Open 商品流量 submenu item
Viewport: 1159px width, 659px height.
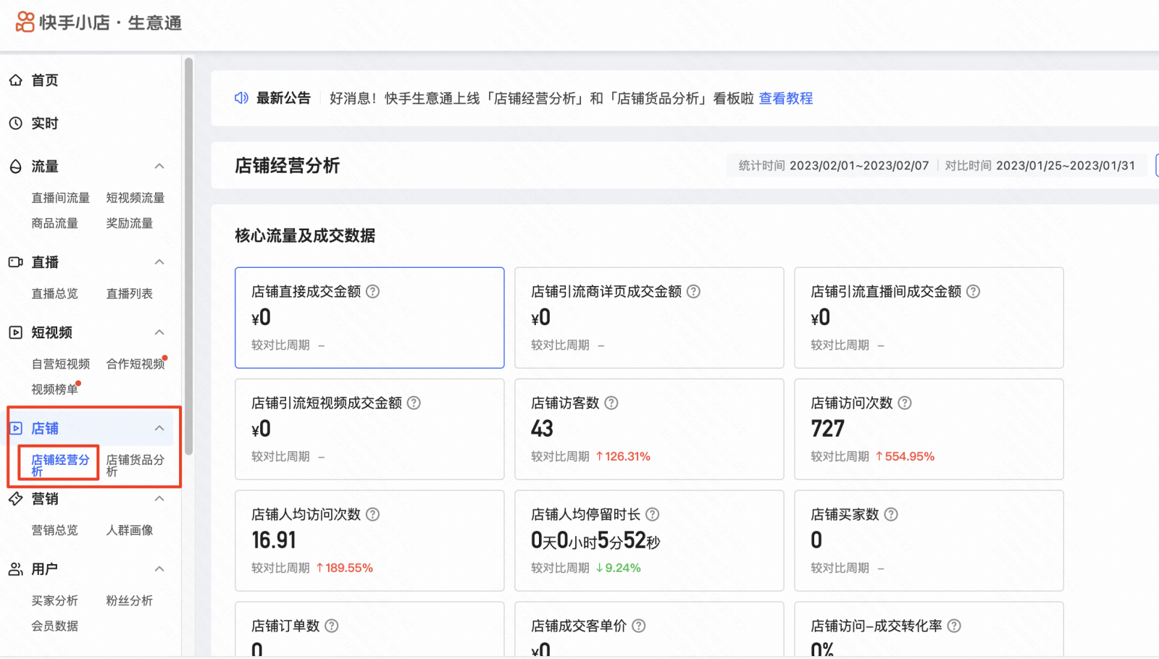pos(55,223)
